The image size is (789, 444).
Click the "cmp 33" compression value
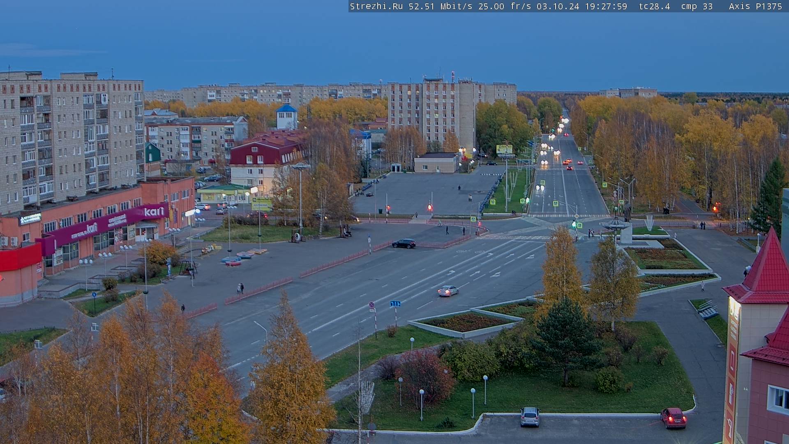(697, 6)
